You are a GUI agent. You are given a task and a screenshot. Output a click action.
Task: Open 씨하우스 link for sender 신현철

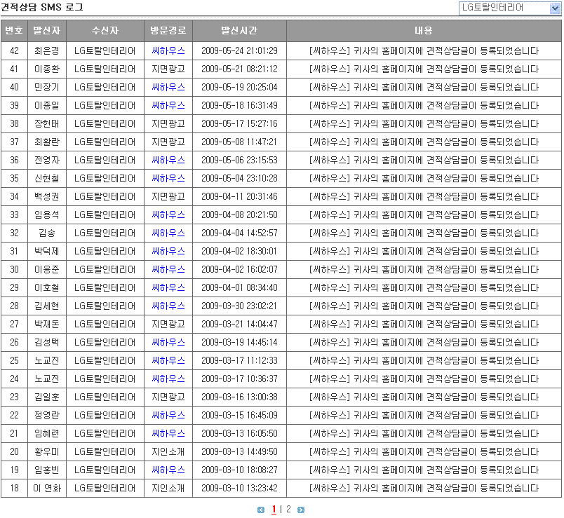click(168, 178)
